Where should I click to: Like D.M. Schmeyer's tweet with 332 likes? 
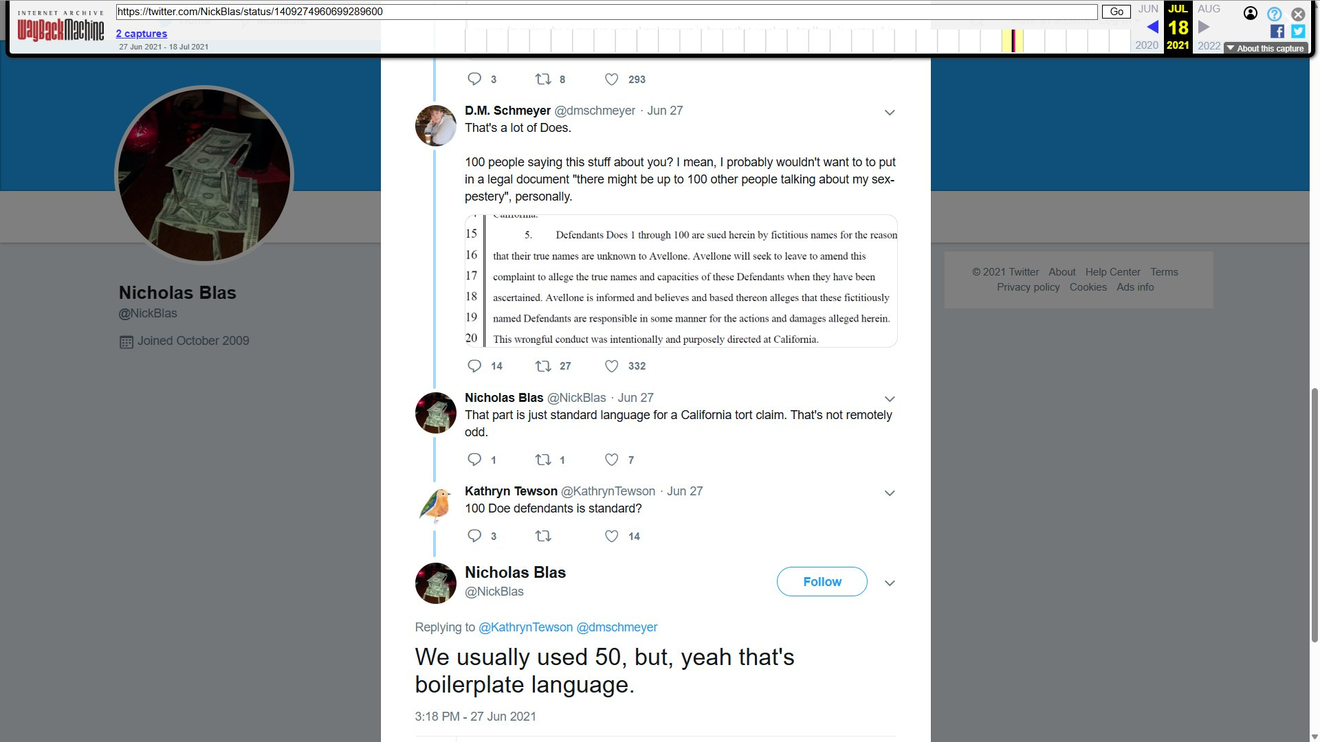611,366
